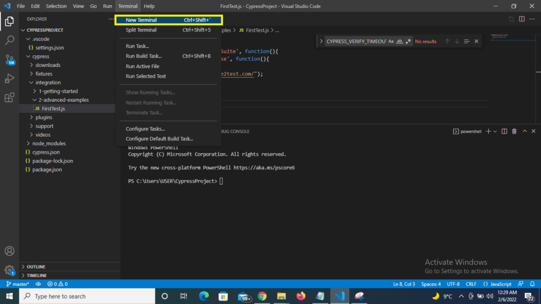Open Google Chrome from the taskbar
The height and width of the screenshot is (304, 541).
click(x=262, y=296)
